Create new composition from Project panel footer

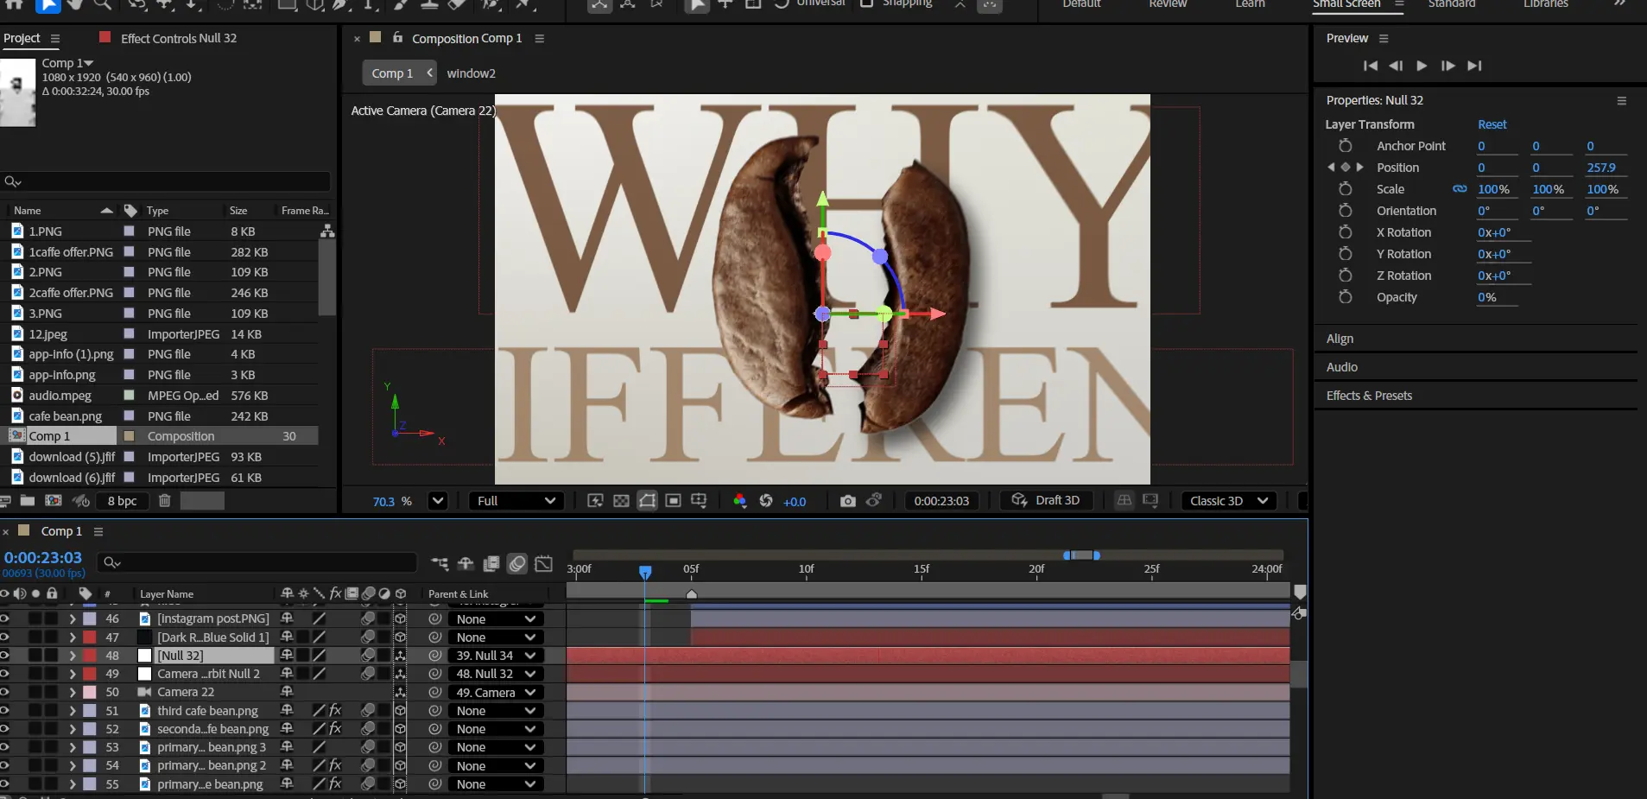pos(54,501)
